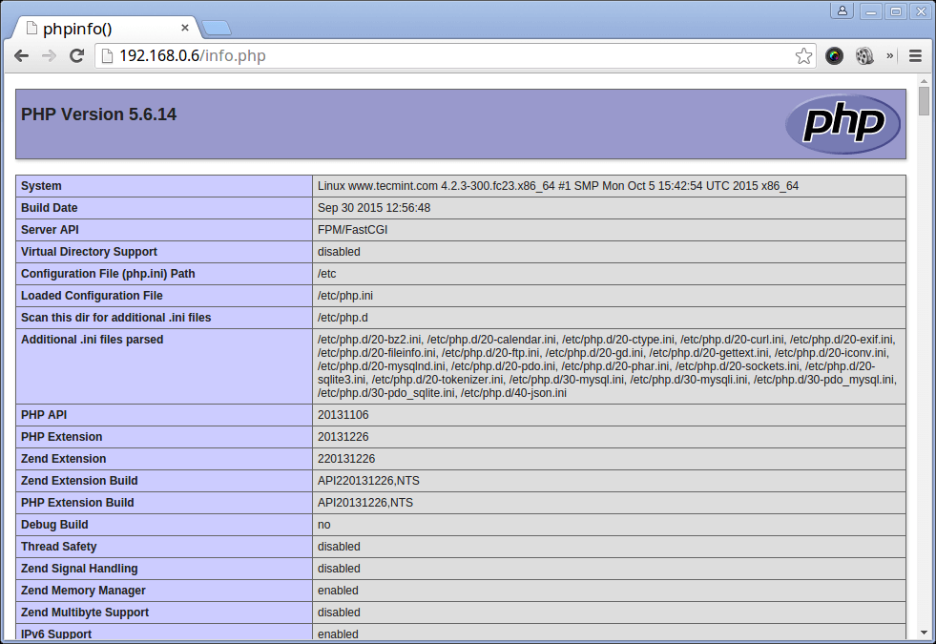This screenshot has width=936, height=644.
Task: Click the vertical scrollbar thumb
Action: pyautogui.click(x=924, y=100)
